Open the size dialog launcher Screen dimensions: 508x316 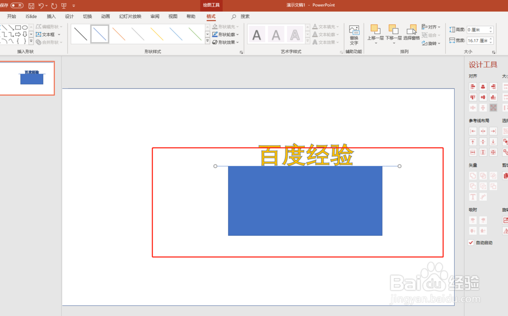click(x=493, y=52)
